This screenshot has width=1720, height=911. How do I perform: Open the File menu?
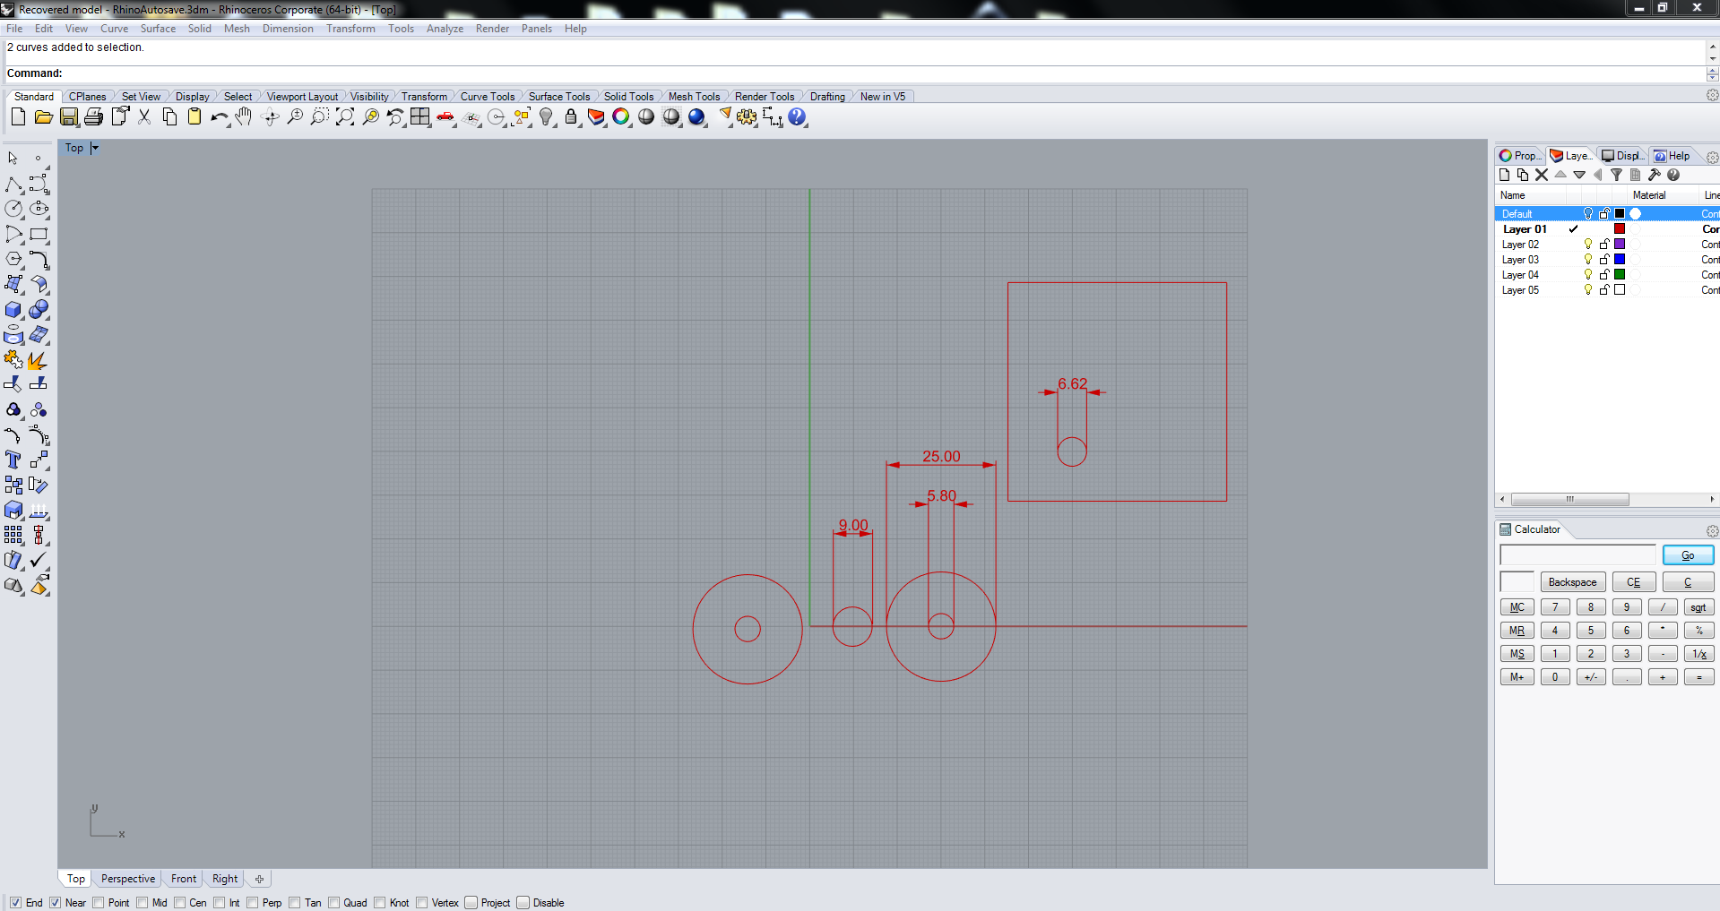point(14,29)
